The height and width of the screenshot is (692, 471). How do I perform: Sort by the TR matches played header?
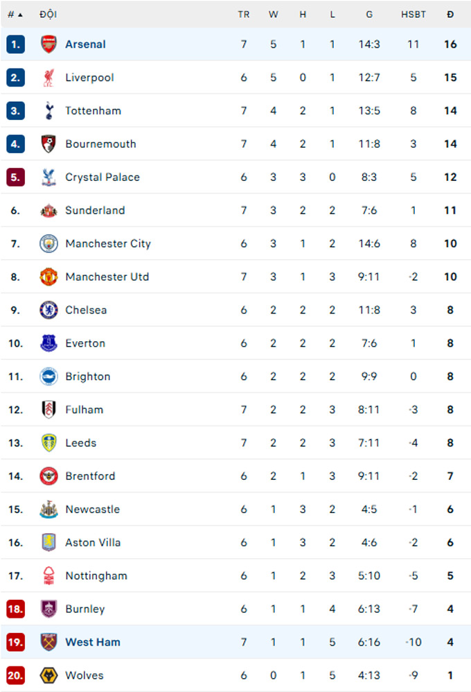click(243, 15)
